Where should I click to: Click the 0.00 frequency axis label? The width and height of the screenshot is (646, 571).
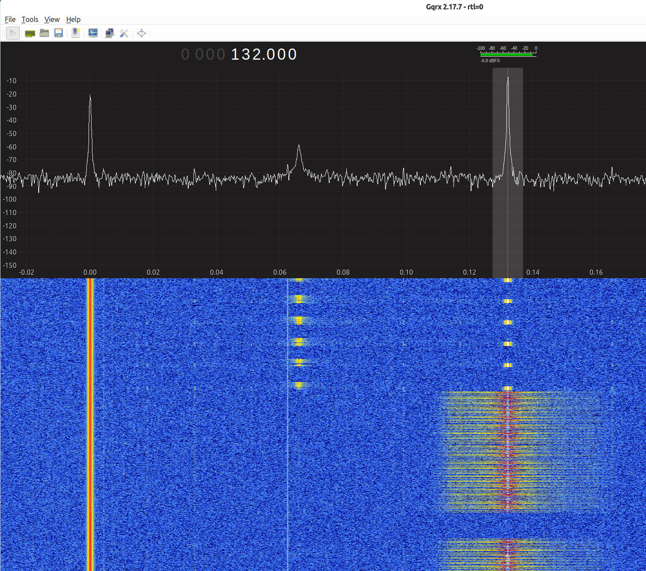90,272
